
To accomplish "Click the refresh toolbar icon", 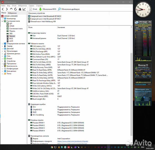I will click(16, 9).
